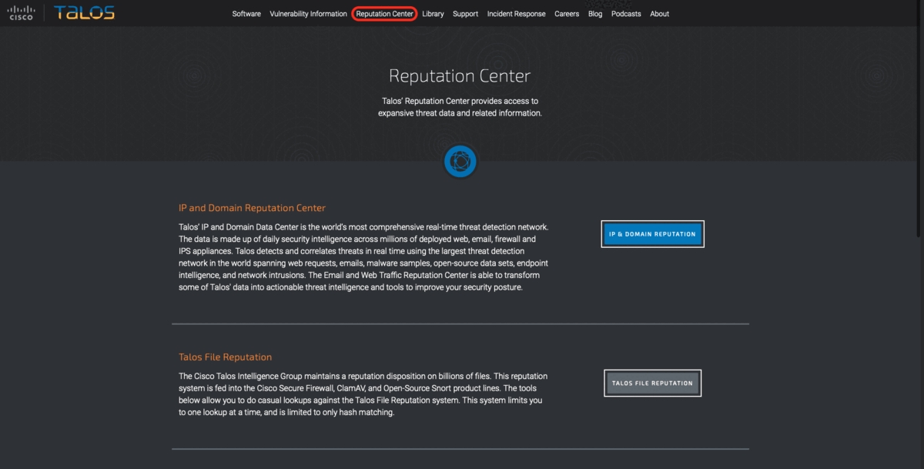Screen dimensions: 924x469
Task: Click the Talos logo
Action: tap(84, 12)
